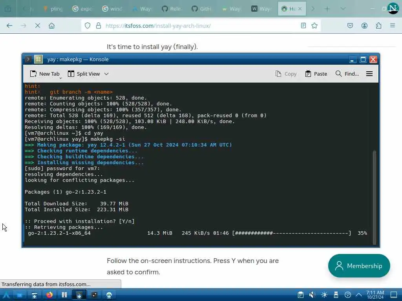Click Paste in the Konsole toolbar

[x=316, y=74]
